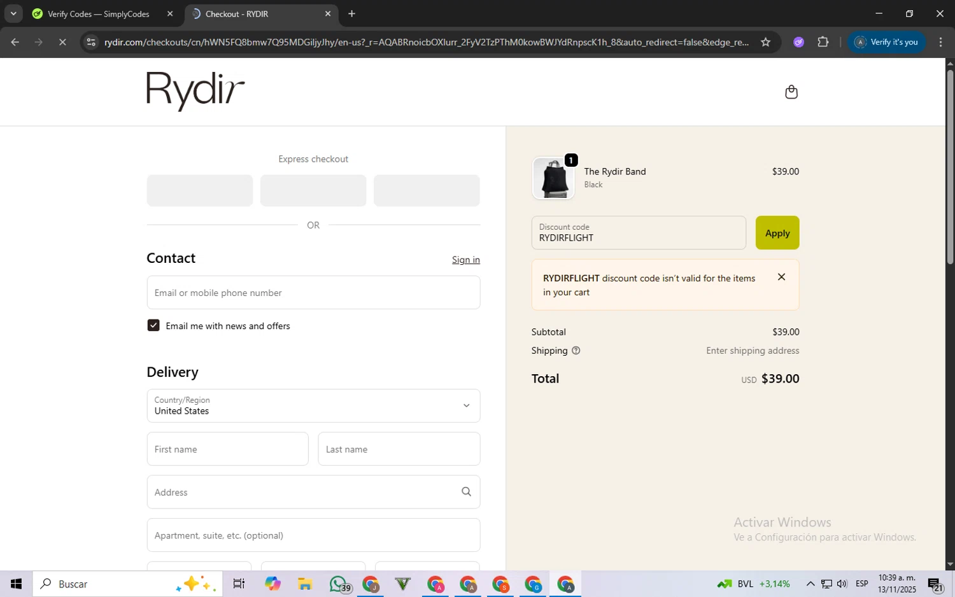Show hidden system tray icons
955x597 pixels.
coord(810,584)
